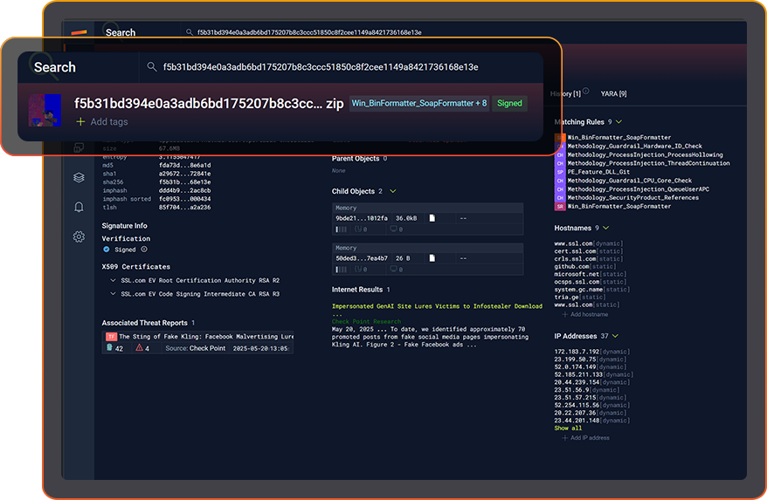Viewport: 767px width, 500px height.
Task: Click the CH badge for Methodology_ProcessInjection_QueueUserAPC
Action: [x=560, y=189]
